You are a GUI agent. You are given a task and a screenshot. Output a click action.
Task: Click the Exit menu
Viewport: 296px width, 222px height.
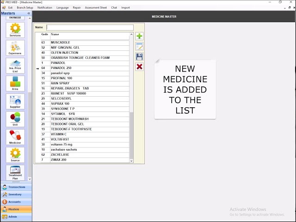click(10, 7)
